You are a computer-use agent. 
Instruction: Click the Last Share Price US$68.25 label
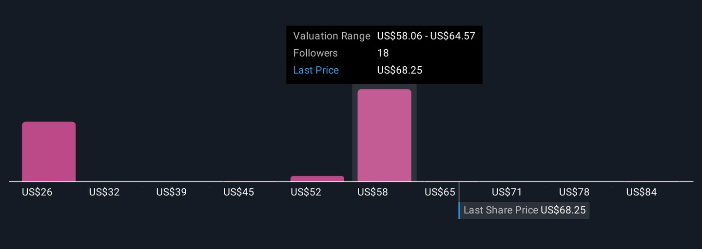[524, 211]
